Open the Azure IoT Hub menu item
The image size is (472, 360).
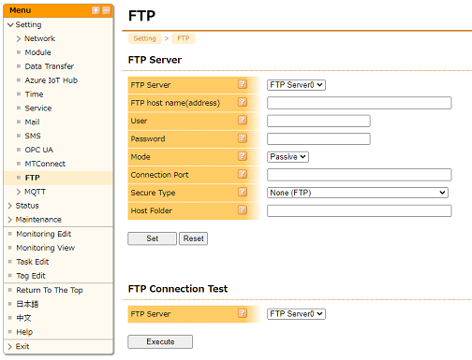tap(52, 80)
